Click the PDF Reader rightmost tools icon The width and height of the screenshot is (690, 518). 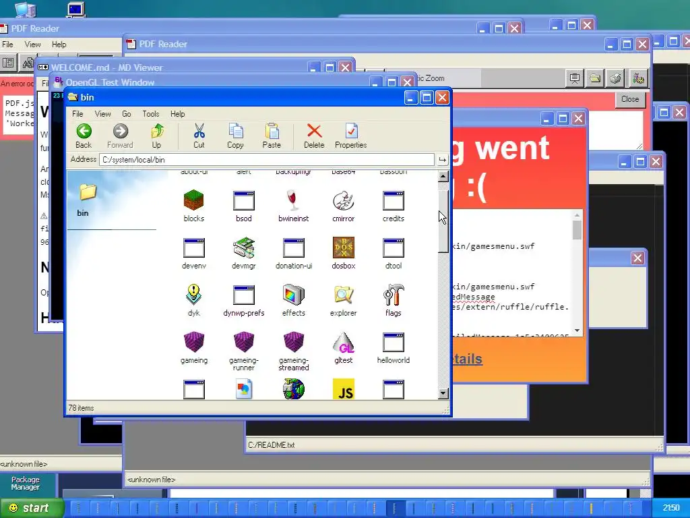pos(638,78)
